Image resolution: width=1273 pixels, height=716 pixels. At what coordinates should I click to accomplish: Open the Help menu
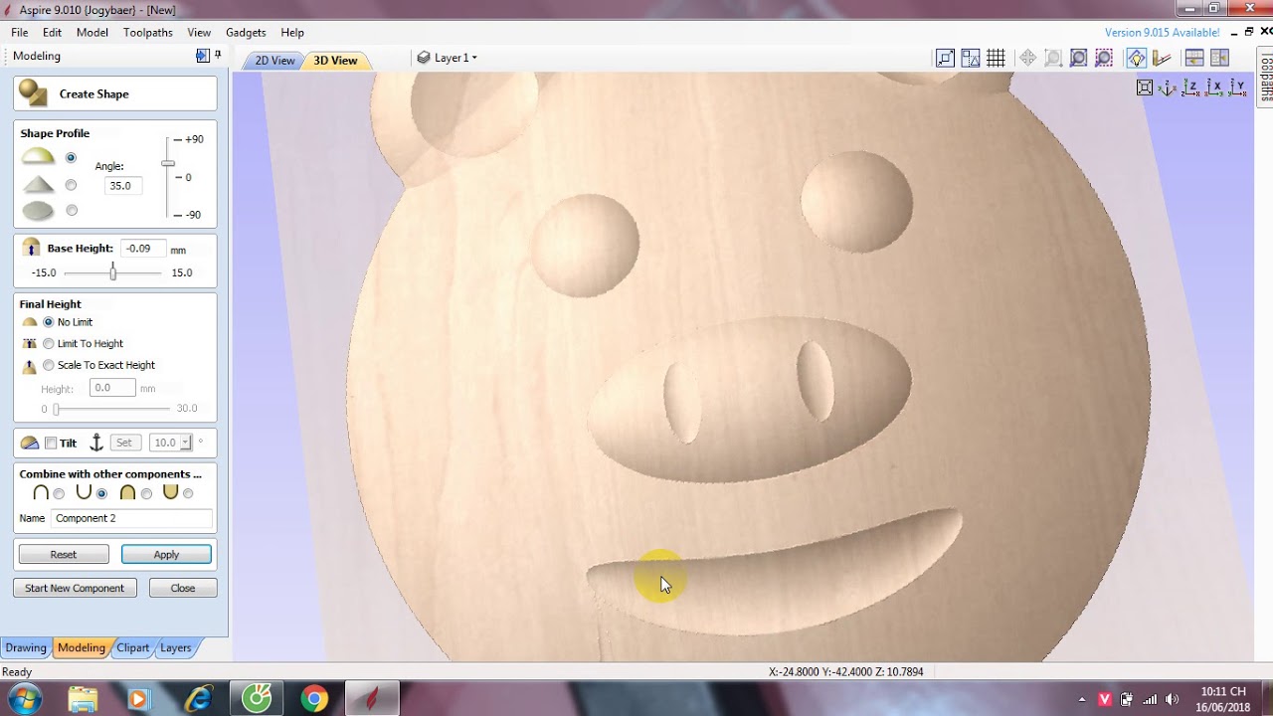pos(292,32)
